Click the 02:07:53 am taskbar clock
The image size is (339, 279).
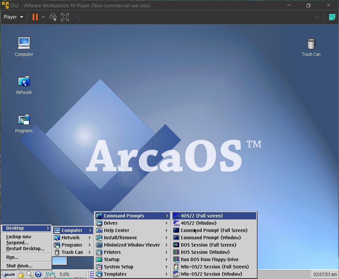(x=325, y=274)
